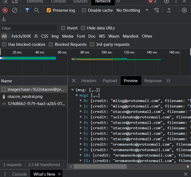Open the error count badge
The height and width of the screenshot is (177, 191).
152,1
